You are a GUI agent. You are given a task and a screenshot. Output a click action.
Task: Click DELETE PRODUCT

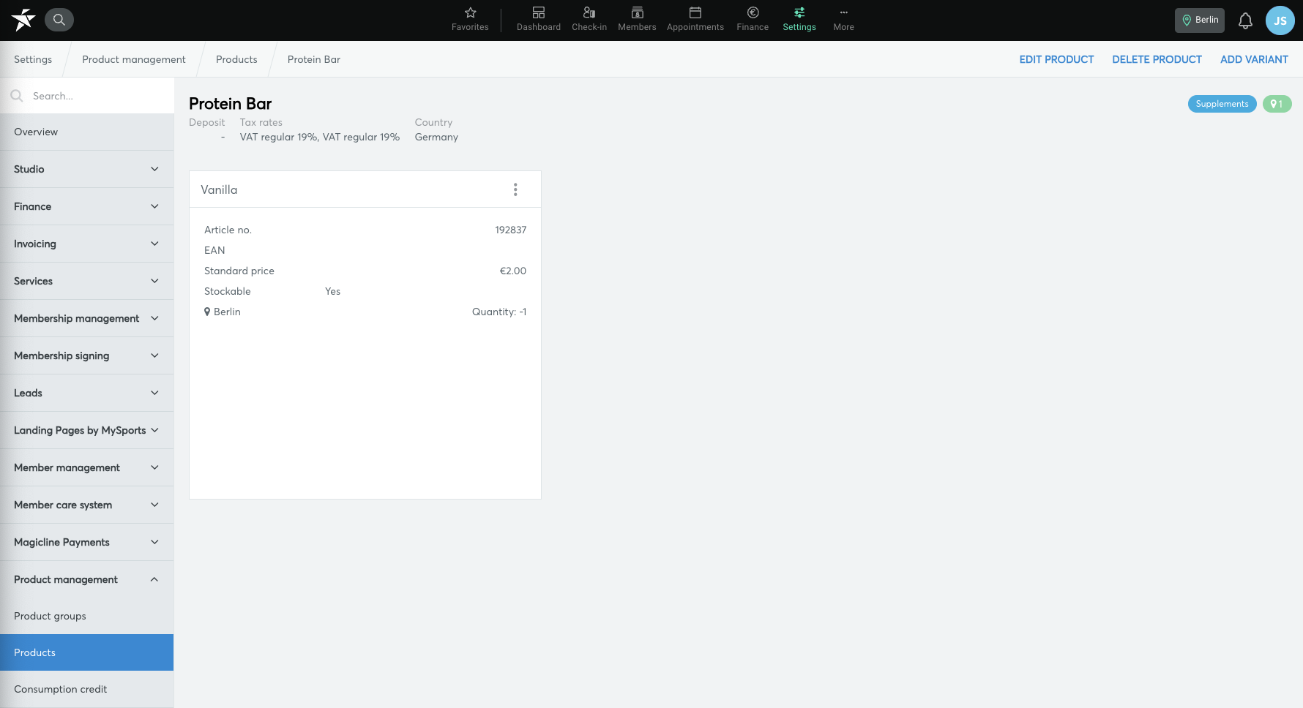pyautogui.click(x=1157, y=59)
